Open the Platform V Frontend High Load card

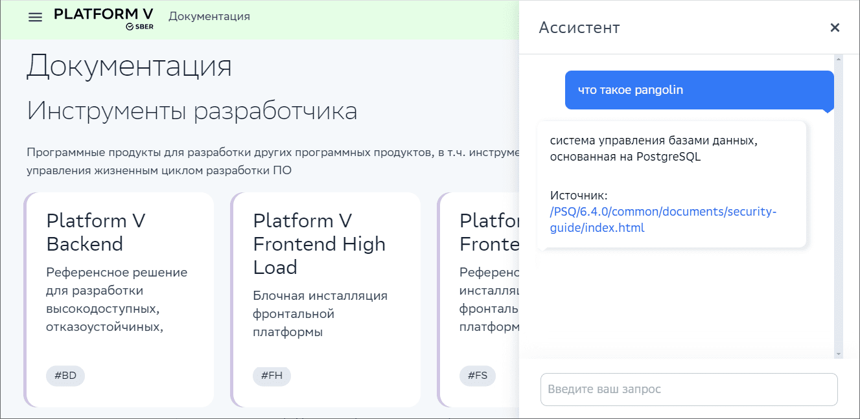click(325, 298)
